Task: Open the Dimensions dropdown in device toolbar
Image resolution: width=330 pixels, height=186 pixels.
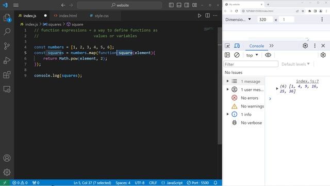Action: pyautogui.click(x=238, y=20)
